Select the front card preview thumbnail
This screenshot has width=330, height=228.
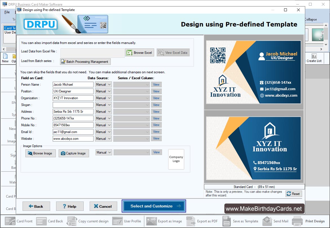[254, 72]
